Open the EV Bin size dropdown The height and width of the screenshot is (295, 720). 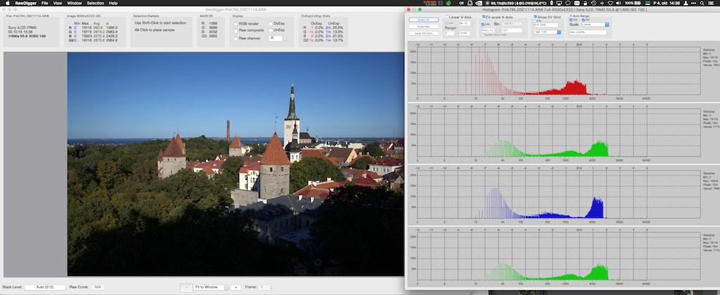(513, 24)
